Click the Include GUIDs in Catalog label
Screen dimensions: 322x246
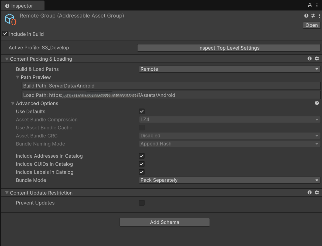click(x=44, y=164)
